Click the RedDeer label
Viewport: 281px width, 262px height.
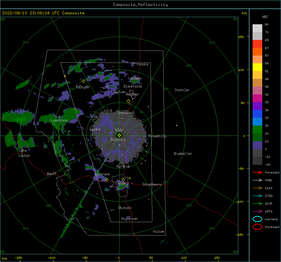coord(132,94)
